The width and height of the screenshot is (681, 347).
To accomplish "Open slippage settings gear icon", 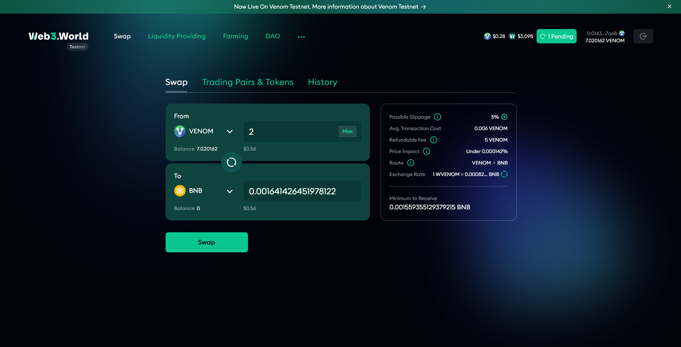I will point(504,117).
